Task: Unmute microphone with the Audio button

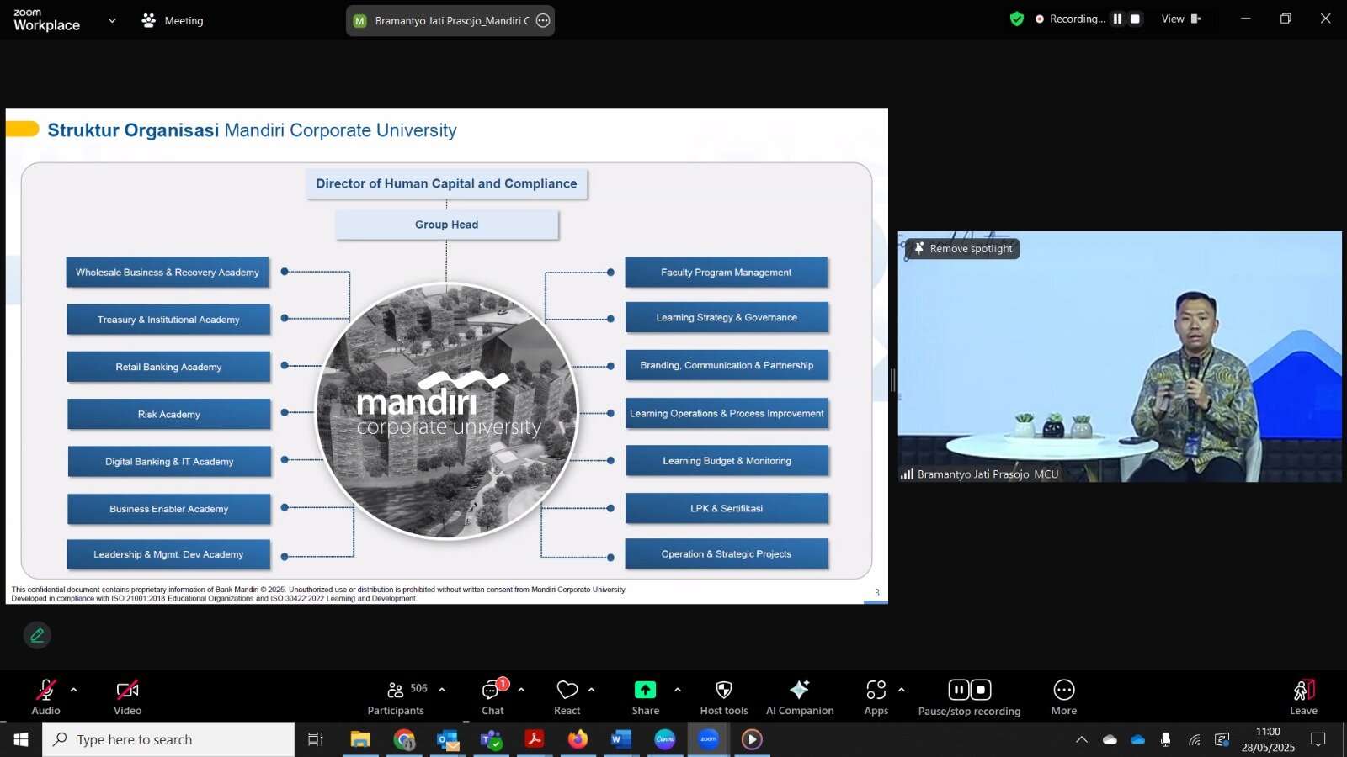Action: (x=45, y=697)
